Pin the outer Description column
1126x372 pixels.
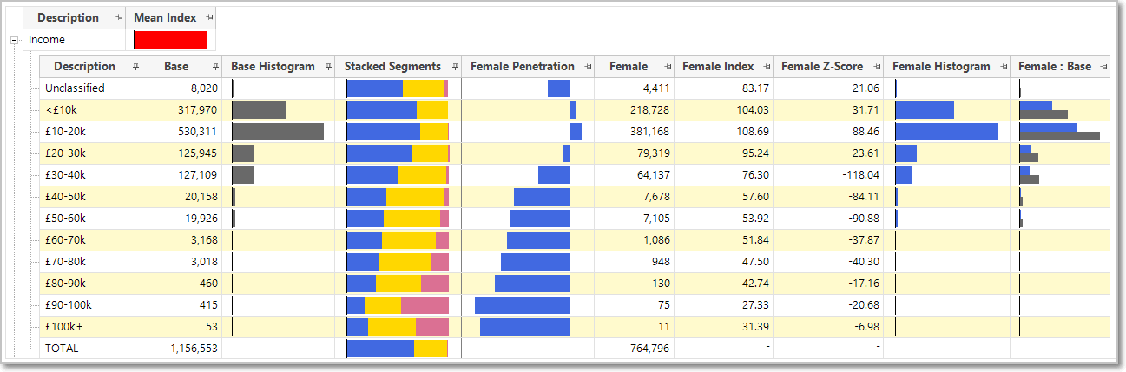pyautogui.click(x=118, y=18)
